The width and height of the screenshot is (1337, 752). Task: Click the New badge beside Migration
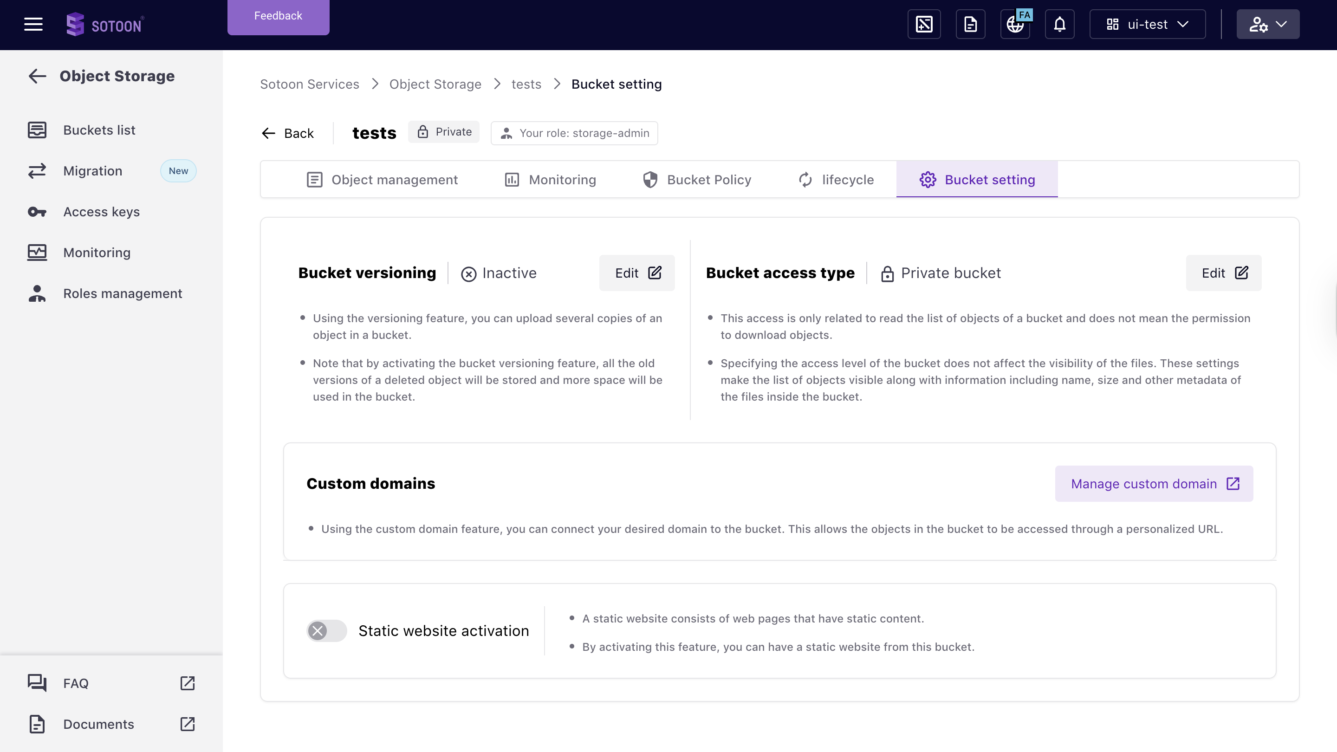coord(178,171)
